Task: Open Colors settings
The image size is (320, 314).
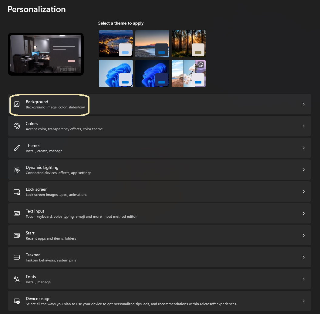Action: click(159, 126)
